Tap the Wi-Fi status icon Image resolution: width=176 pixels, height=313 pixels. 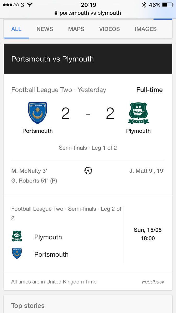click(30, 5)
